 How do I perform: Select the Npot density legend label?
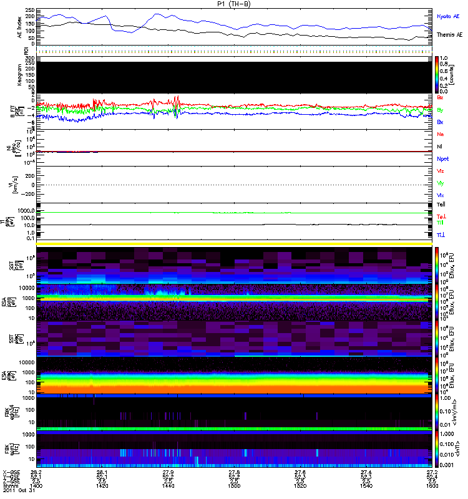[x=442, y=159]
